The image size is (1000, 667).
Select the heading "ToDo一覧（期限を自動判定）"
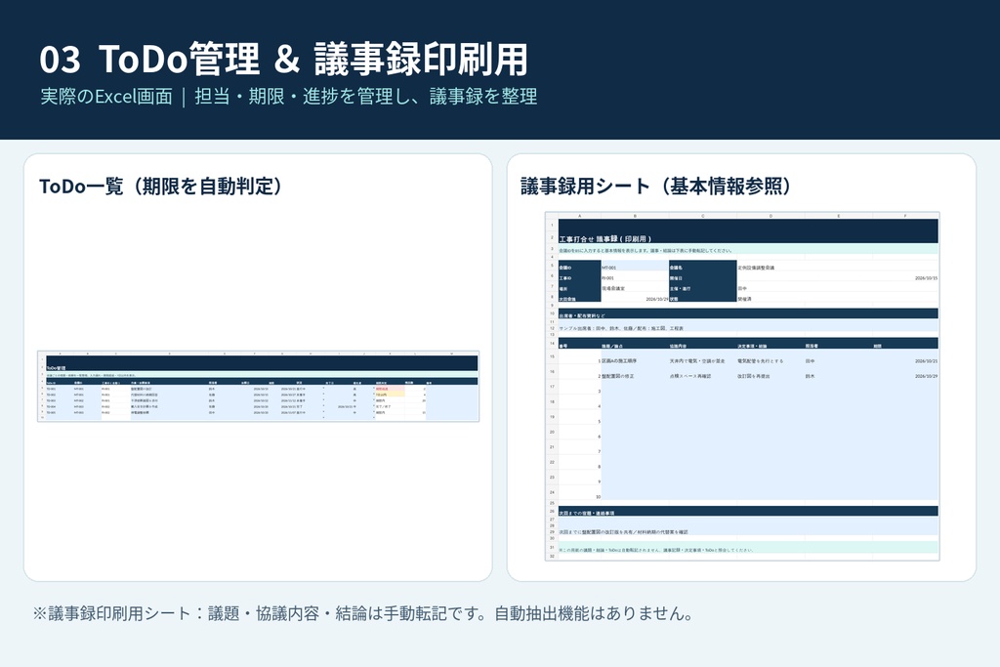(161, 187)
